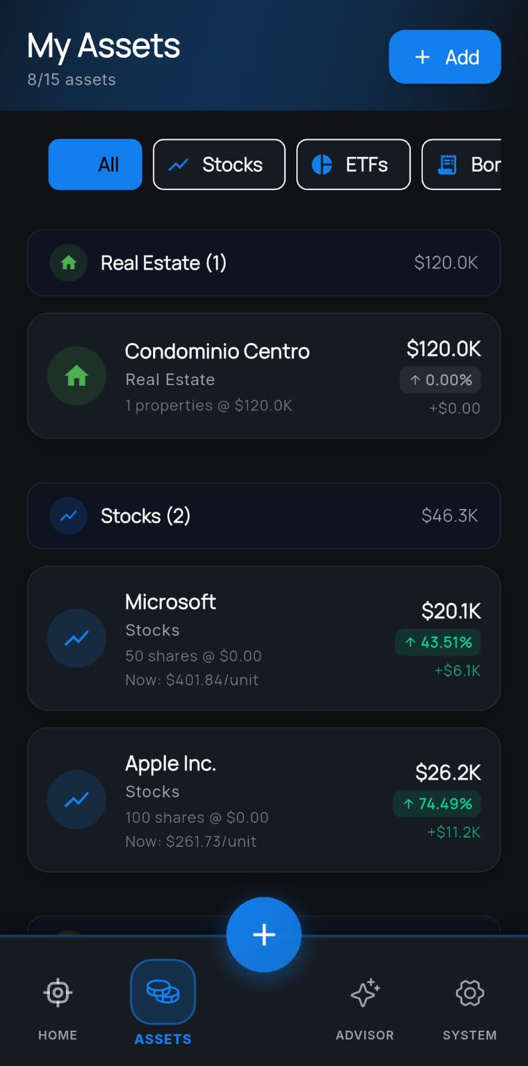Select the partially visible Bonds filter chip
The height and width of the screenshot is (1066, 528).
(462, 165)
